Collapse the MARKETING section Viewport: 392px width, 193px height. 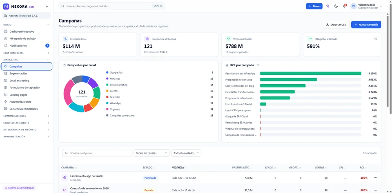click(x=48, y=60)
